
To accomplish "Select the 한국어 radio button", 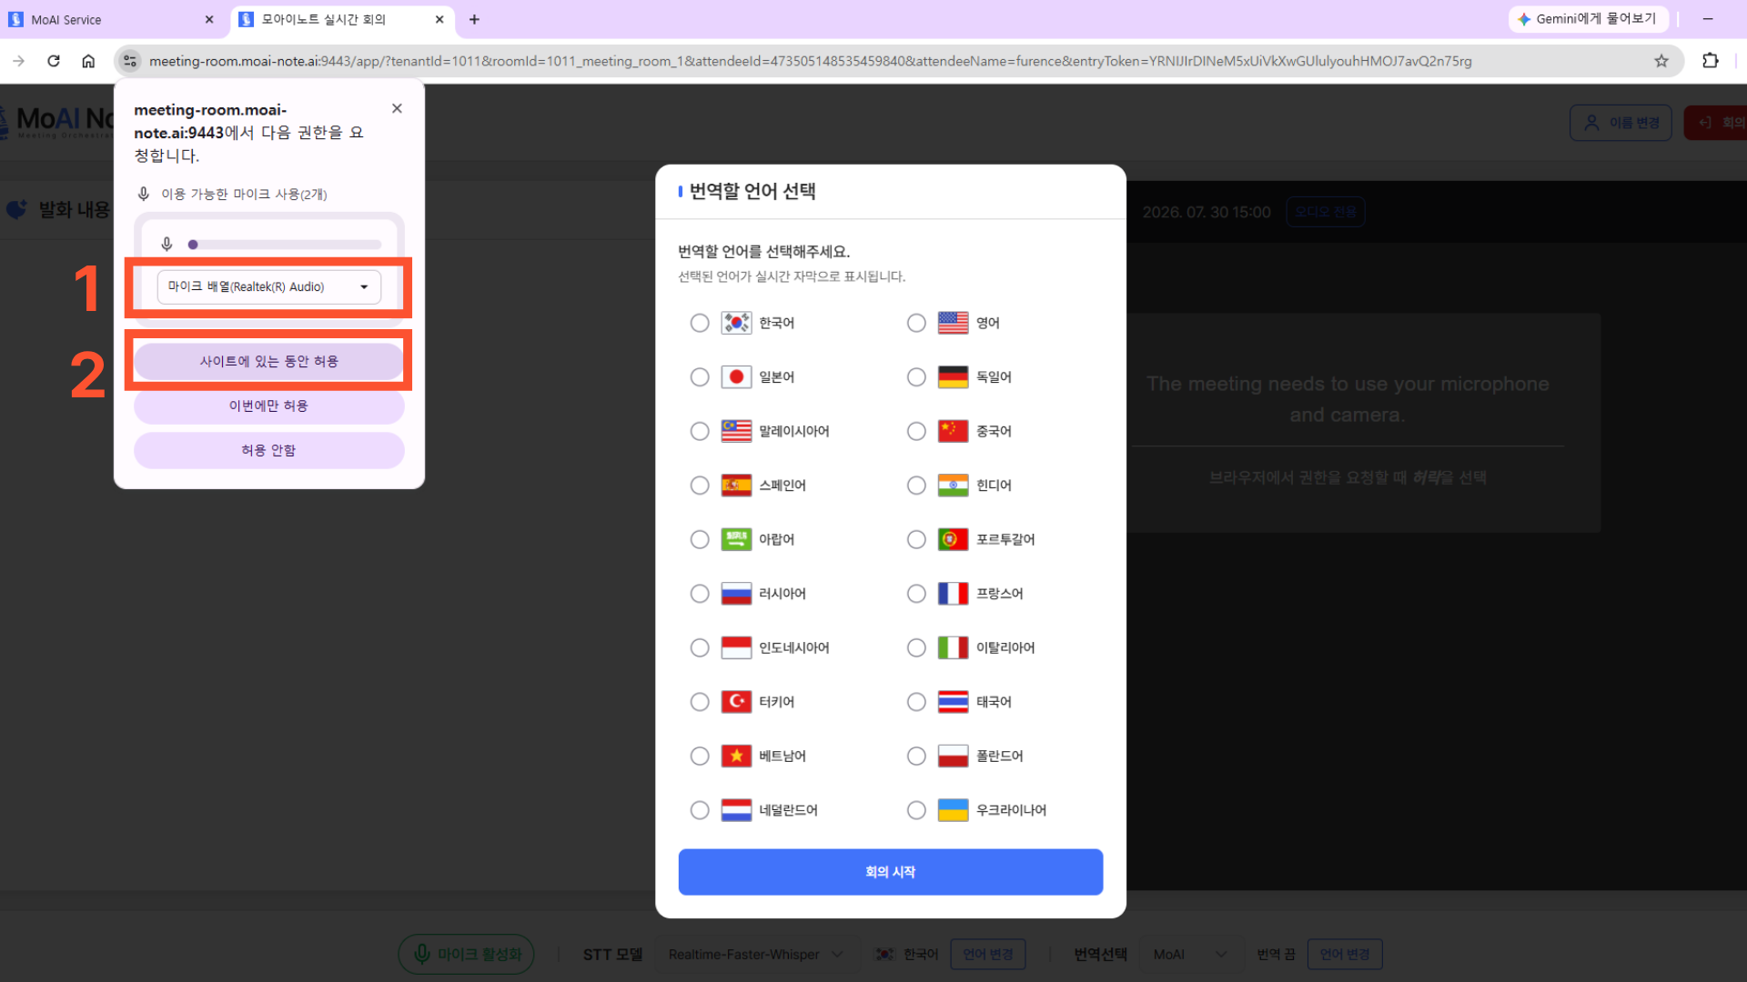I will coord(699,323).
